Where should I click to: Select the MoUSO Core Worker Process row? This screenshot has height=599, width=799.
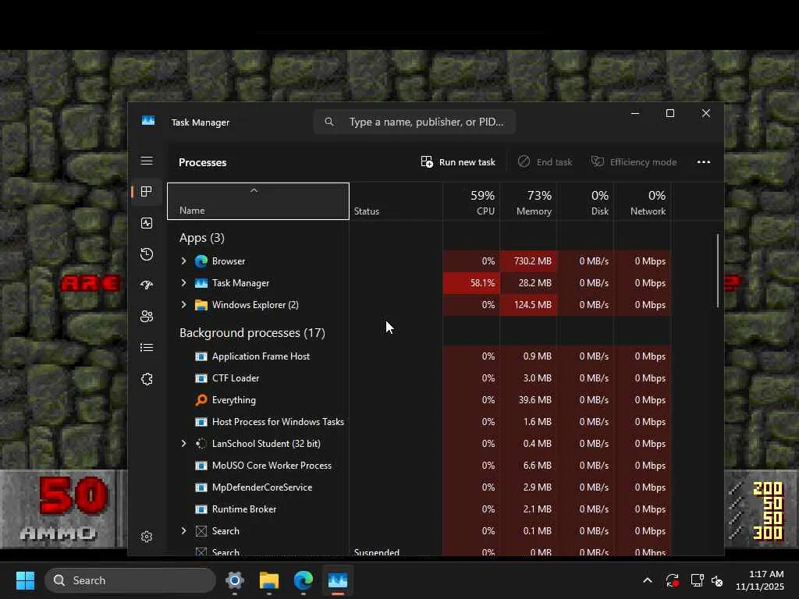419,466
